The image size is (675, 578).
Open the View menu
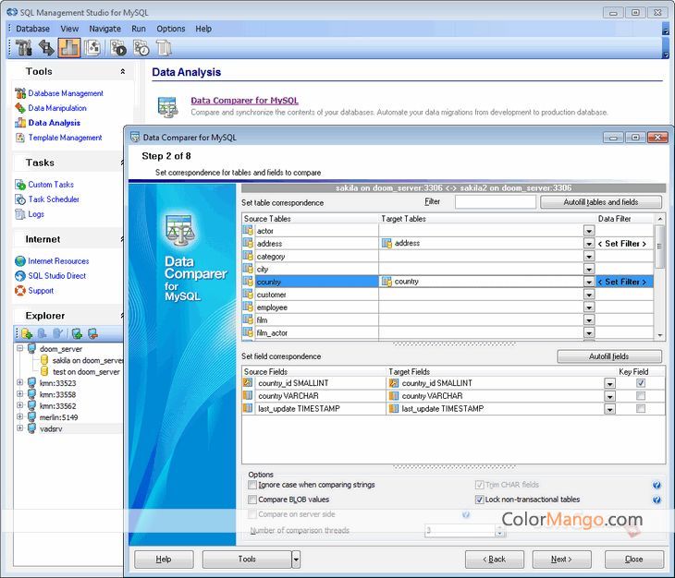69,29
